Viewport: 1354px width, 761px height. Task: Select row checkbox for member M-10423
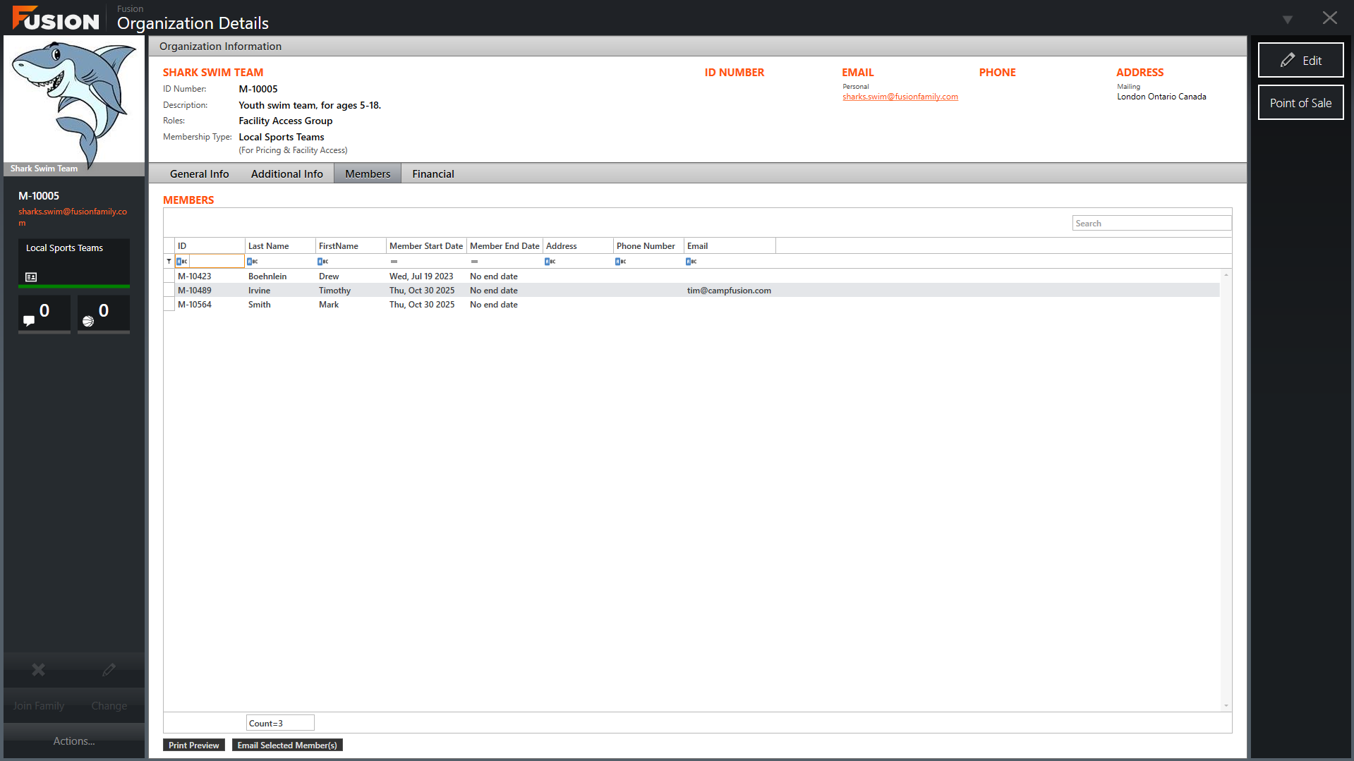pos(169,276)
